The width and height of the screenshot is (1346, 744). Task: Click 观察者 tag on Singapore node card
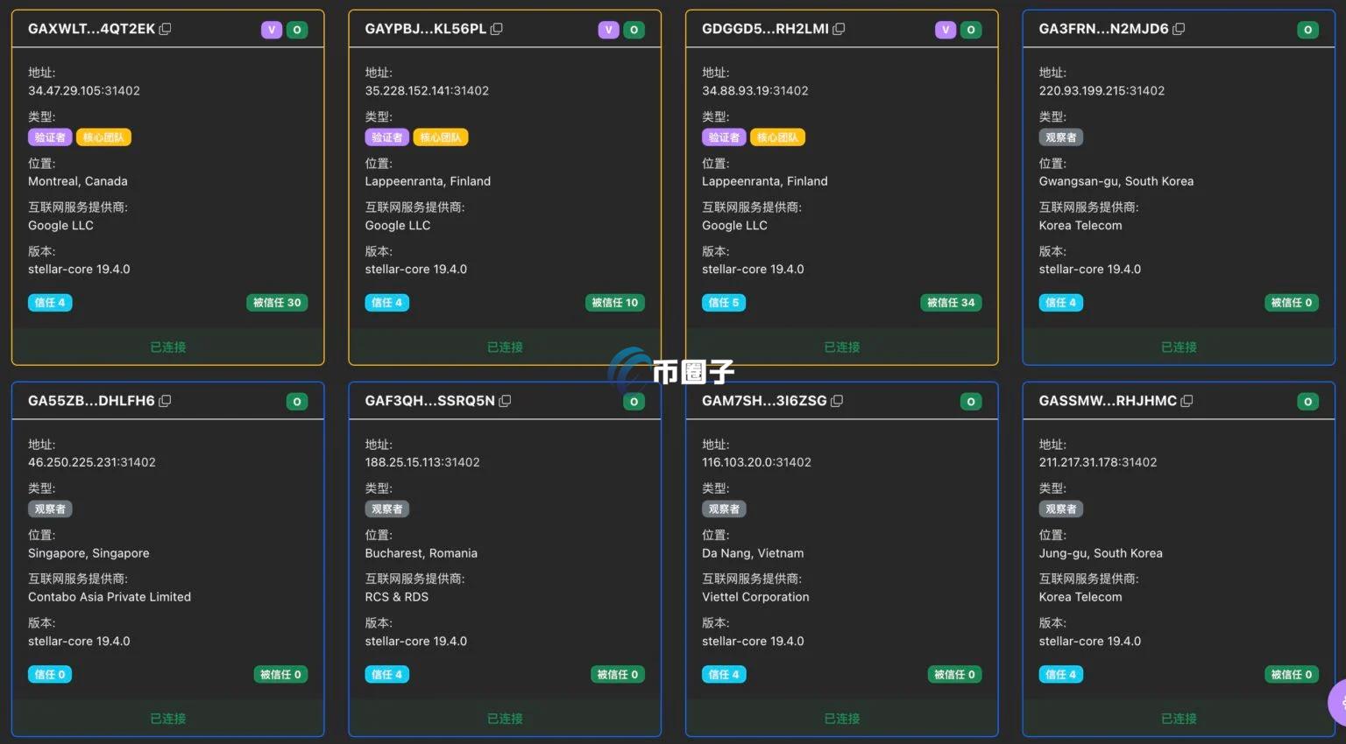(x=50, y=509)
